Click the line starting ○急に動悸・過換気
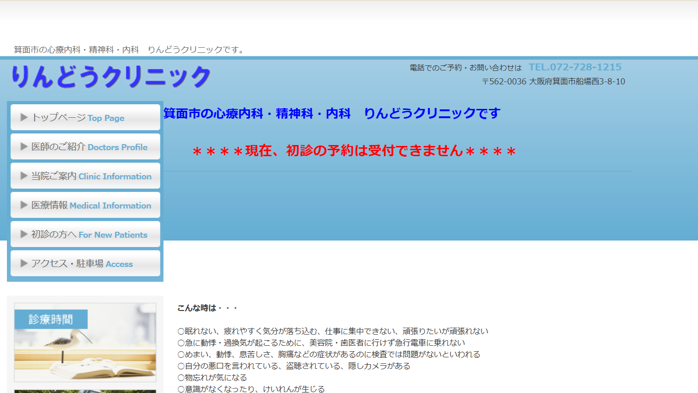The width and height of the screenshot is (698, 393). [x=321, y=342]
